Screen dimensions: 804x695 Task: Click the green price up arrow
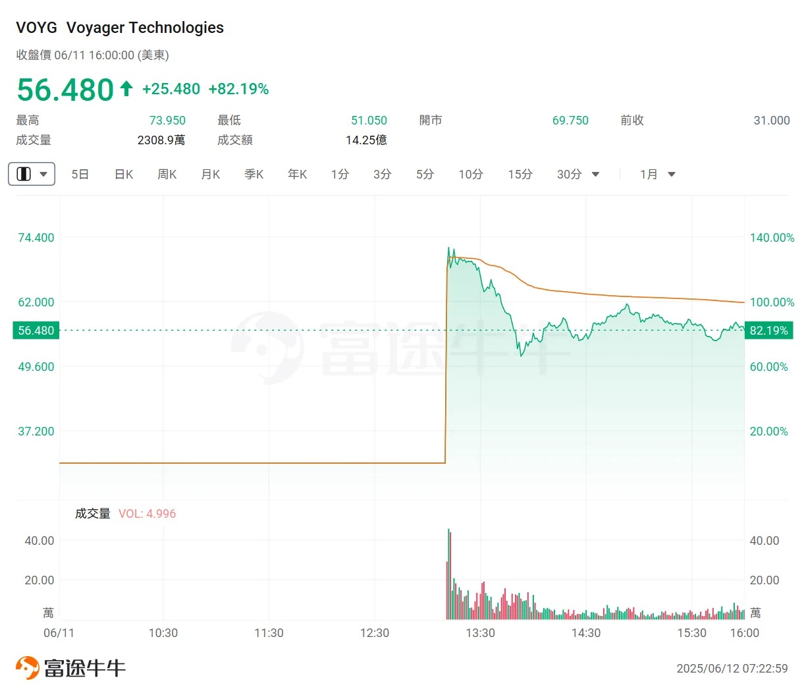[x=126, y=88]
